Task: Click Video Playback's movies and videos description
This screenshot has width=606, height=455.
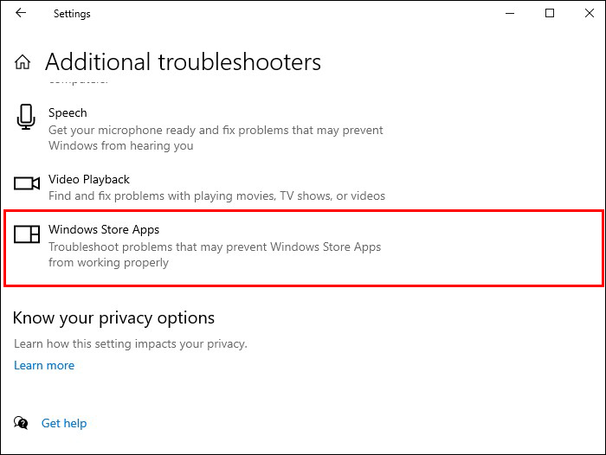Action: click(x=216, y=196)
